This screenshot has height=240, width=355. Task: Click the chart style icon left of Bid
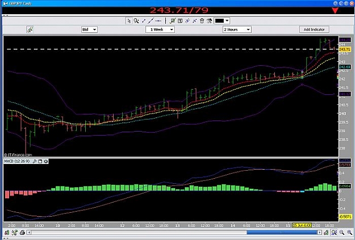coord(30,30)
